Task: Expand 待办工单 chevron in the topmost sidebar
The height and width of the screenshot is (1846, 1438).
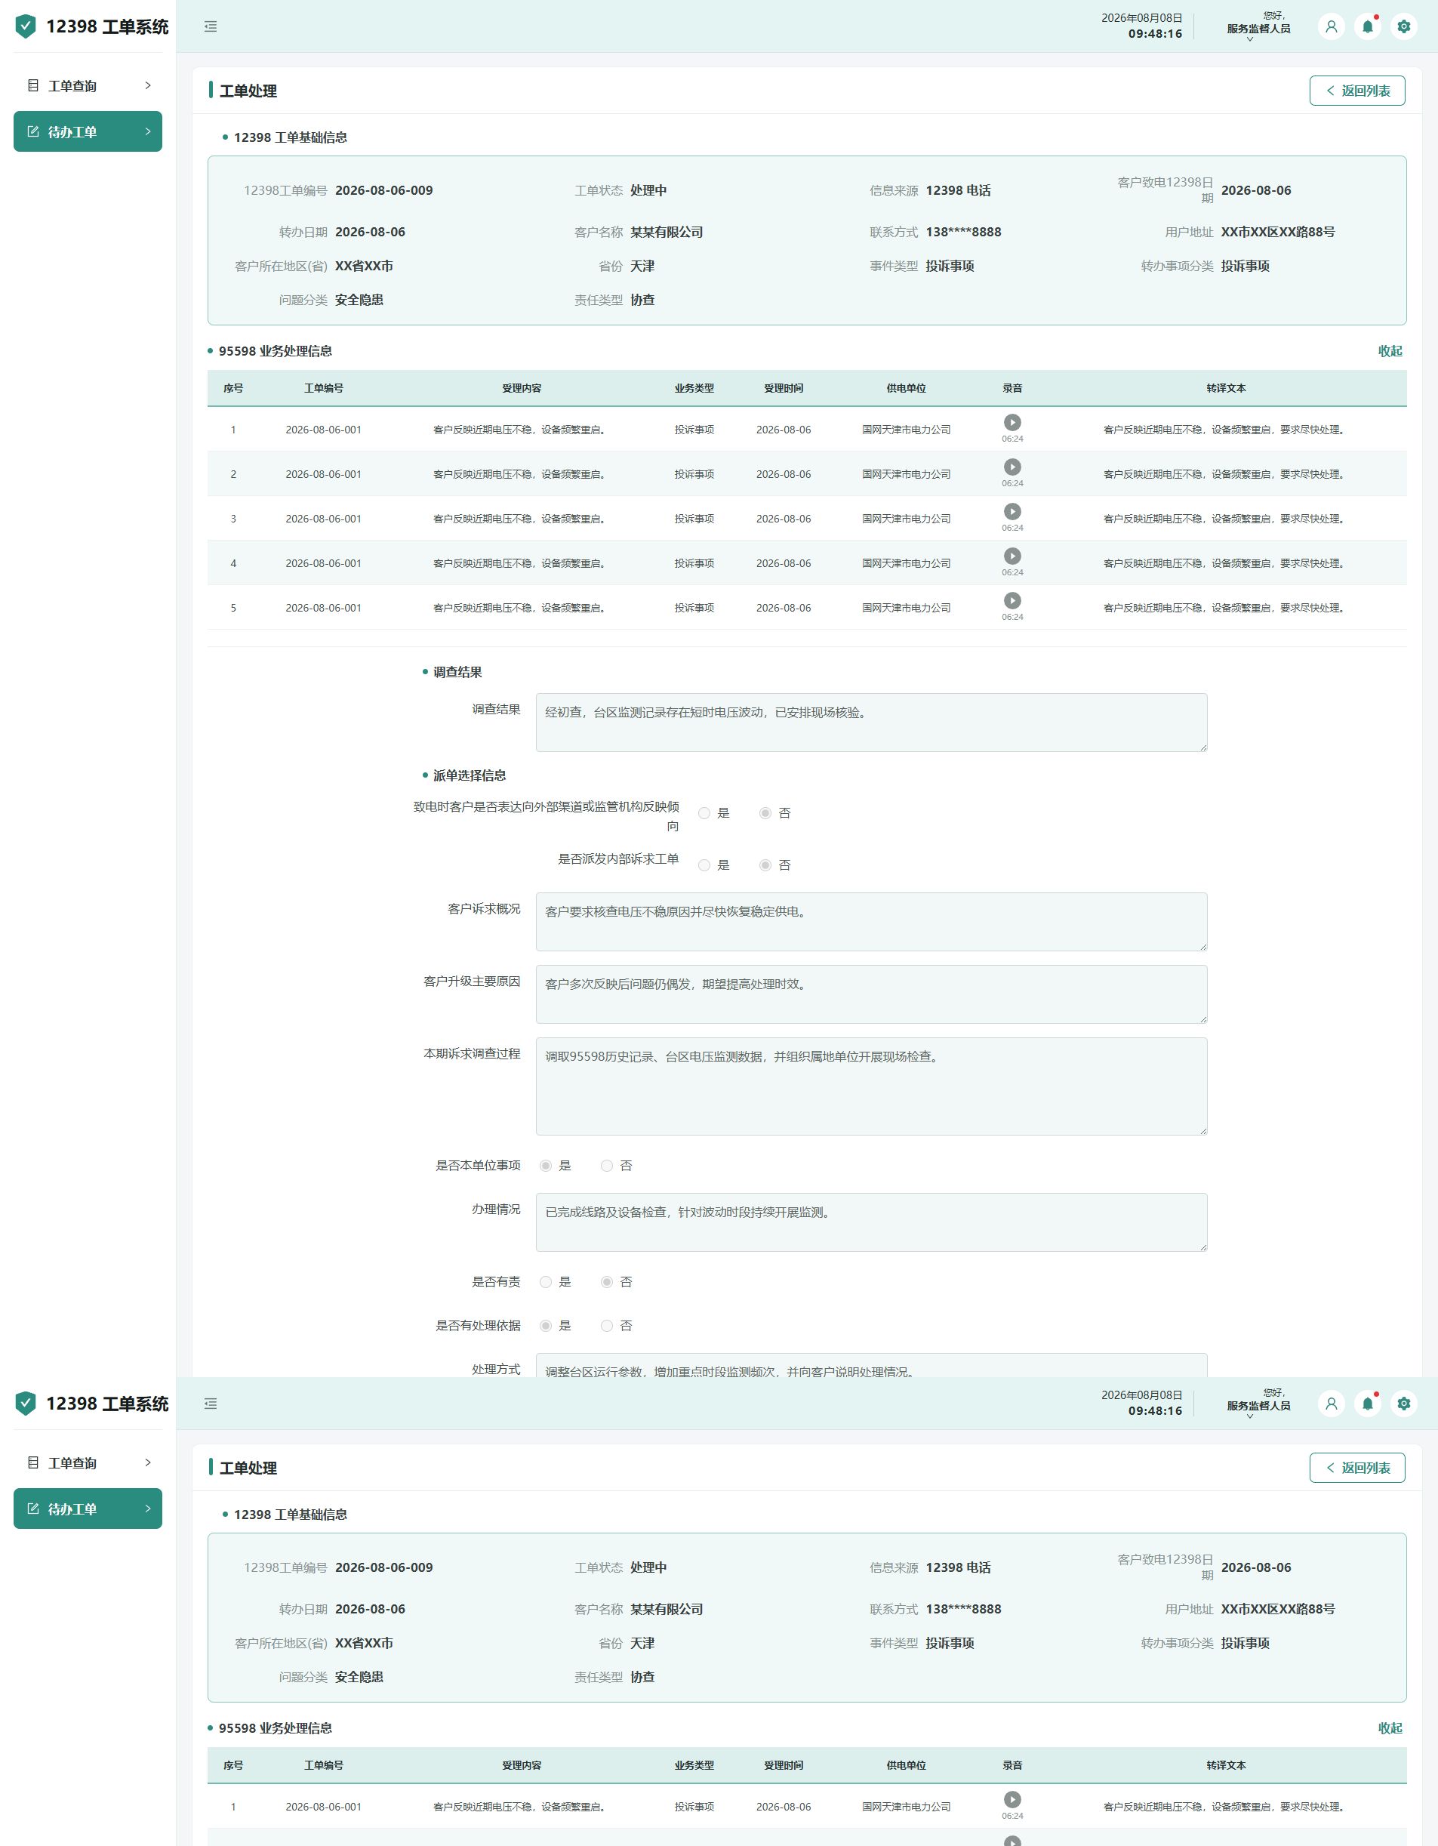Action: tap(148, 132)
